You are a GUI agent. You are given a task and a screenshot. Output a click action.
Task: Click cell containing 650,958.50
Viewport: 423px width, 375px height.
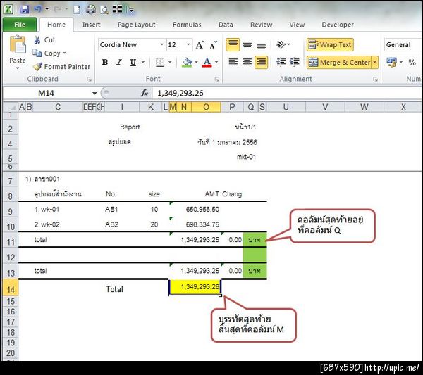click(x=195, y=209)
